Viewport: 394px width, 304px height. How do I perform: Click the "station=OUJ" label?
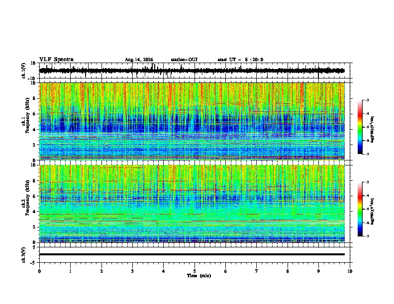tap(184, 60)
